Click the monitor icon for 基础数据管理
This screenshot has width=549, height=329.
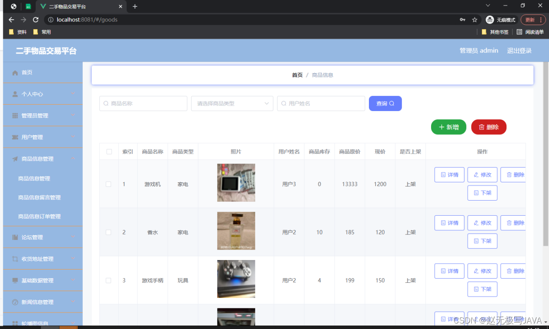15,281
